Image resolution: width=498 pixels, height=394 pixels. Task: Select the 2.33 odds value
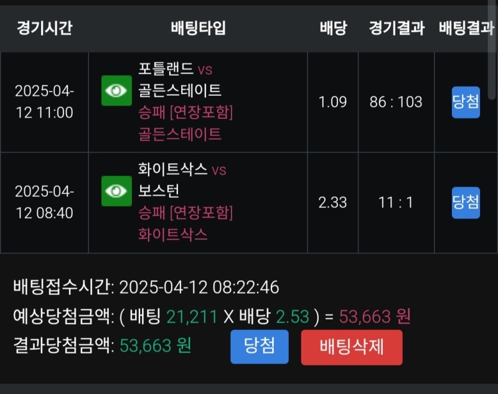[x=333, y=202]
